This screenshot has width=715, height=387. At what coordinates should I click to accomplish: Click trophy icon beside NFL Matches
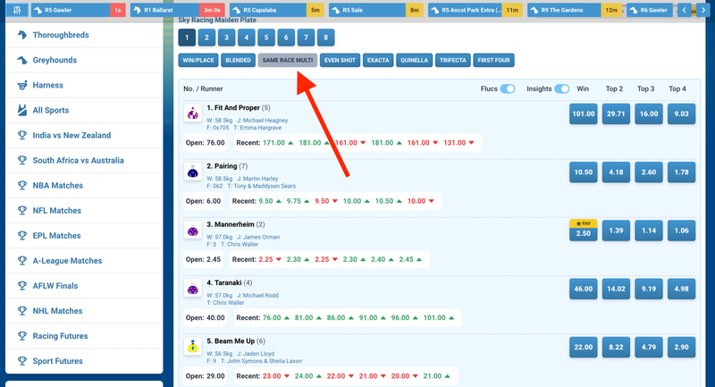click(x=21, y=210)
